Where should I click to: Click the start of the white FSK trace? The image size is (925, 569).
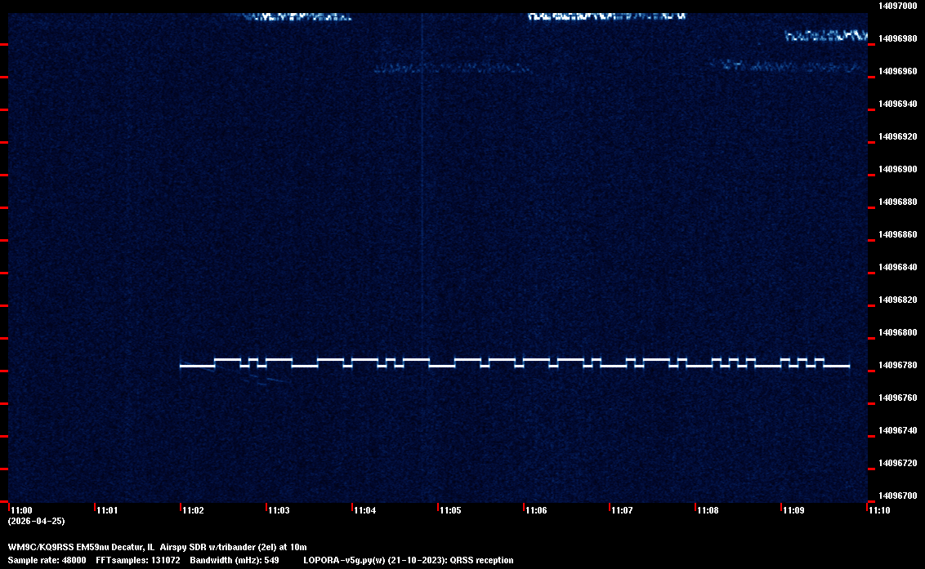click(182, 367)
